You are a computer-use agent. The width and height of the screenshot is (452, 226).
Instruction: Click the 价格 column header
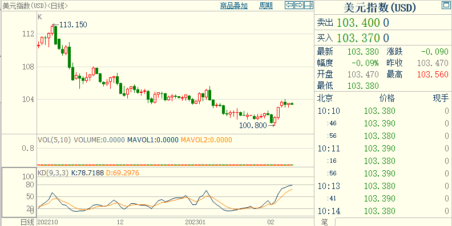(x=387, y=98)
